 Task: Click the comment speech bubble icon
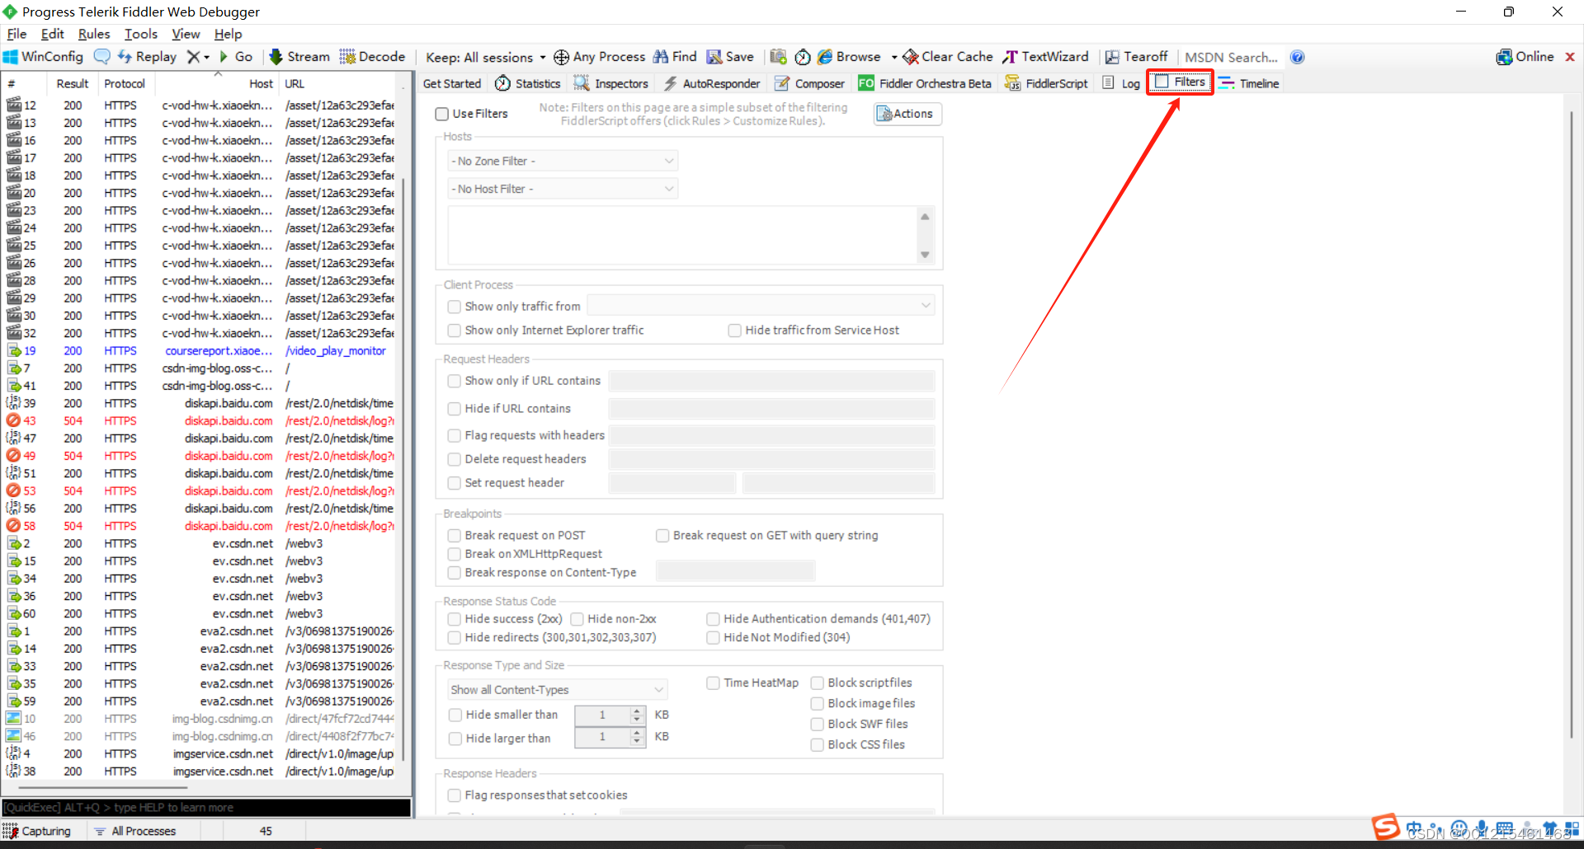tap(101, 57)
